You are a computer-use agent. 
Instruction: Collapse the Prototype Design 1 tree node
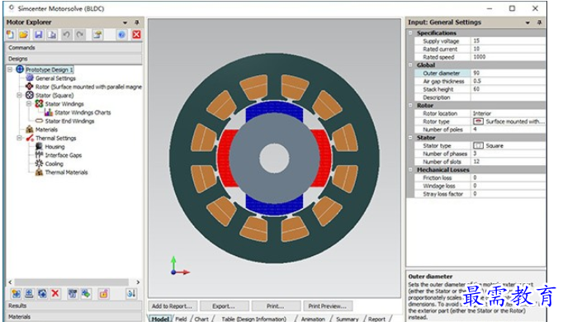tap(10, 69)
